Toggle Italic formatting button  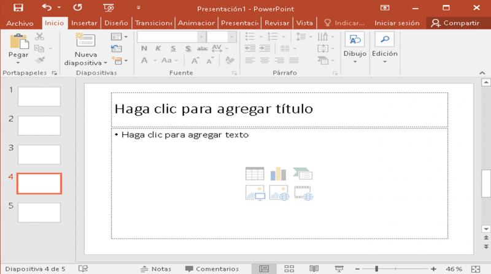[x=158, y=49]
